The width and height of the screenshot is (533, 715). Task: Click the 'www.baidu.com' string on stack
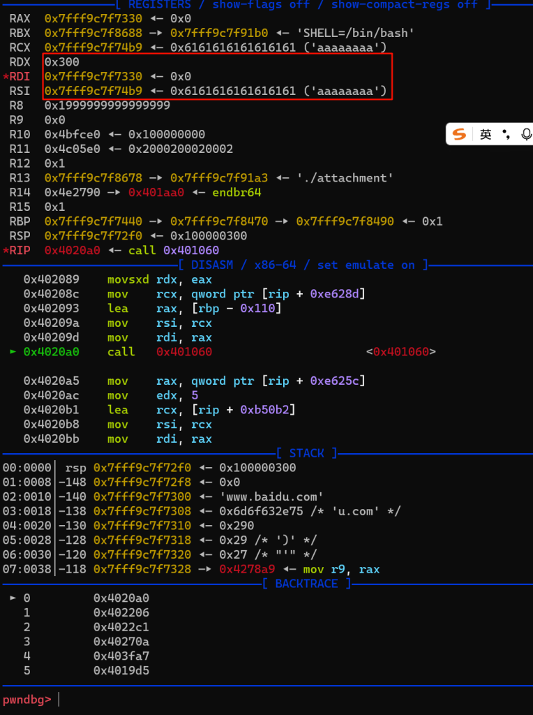tap(271, 496)
